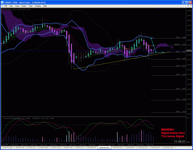Click the EURUSD,M15 symbol header in chart corner
Image resolution: width=193 pixels, height=150 pixels.
[6, 9]
